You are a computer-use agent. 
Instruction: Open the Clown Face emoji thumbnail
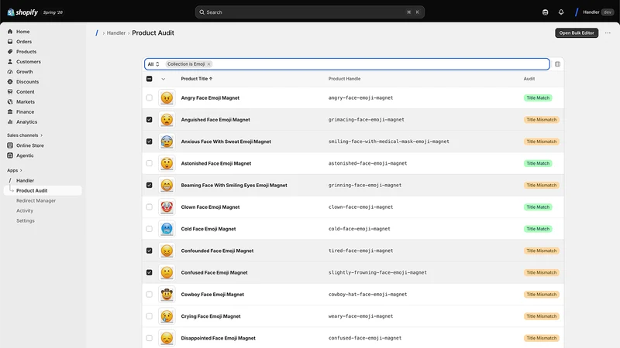[167, 206]
